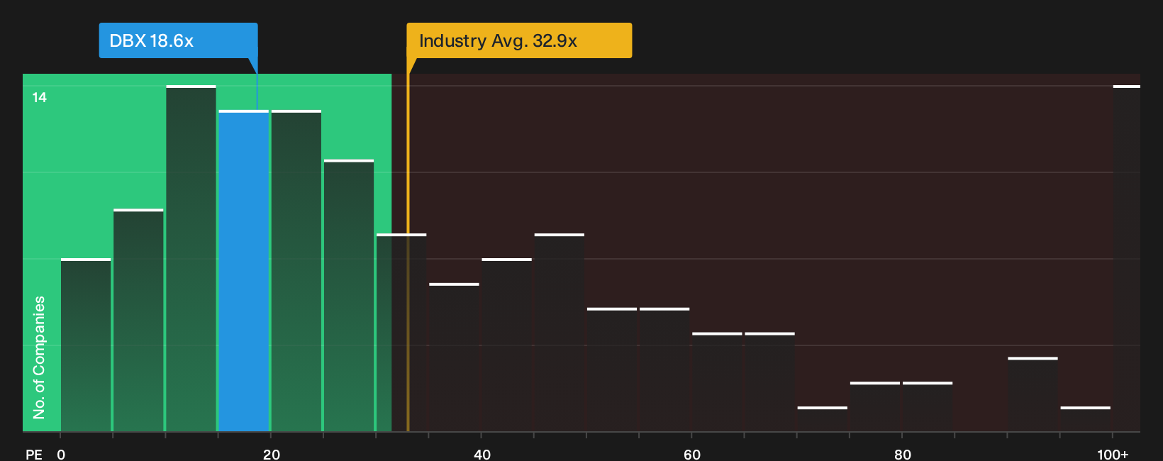Click the x-axis tick label 60
Screen dimensions: 1163x461
coord(692,454)
